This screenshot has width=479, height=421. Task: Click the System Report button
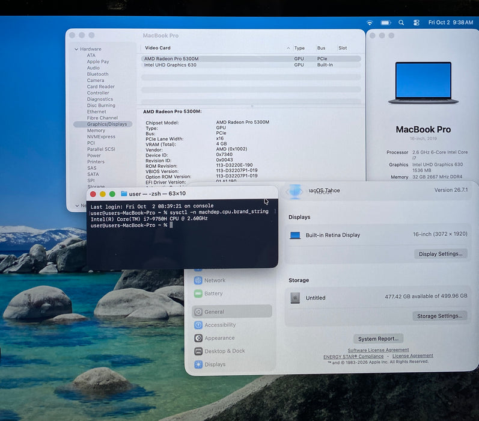(378, 339)
